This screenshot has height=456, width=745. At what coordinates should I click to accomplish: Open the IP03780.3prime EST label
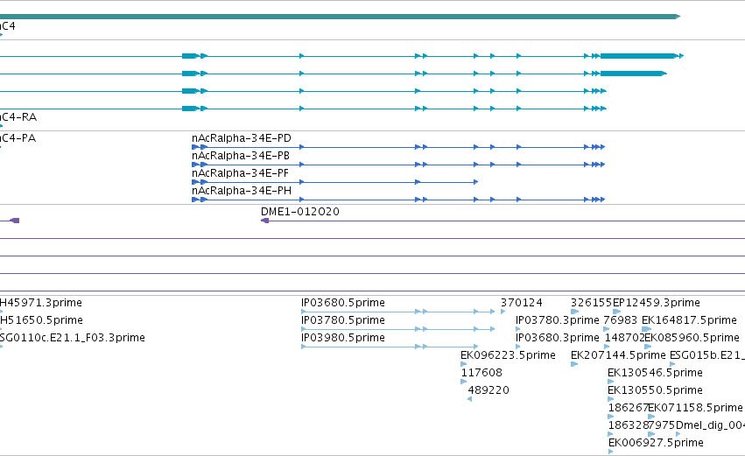[x=558, y=320]
